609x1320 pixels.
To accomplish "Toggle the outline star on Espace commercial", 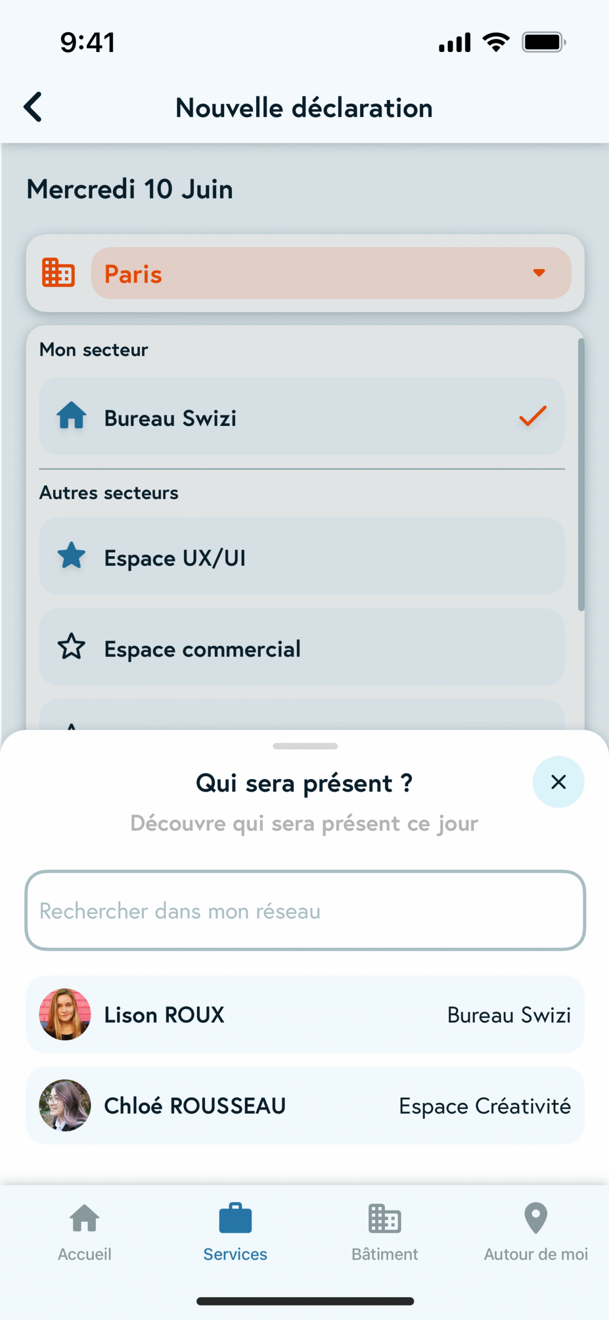I will pos(72,647).
